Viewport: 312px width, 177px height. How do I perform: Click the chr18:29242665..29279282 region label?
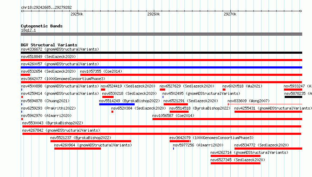click(x=46, y=7)
